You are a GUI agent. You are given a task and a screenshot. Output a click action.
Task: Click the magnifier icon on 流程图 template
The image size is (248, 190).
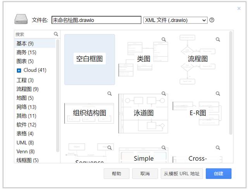[x=218, y=39]
